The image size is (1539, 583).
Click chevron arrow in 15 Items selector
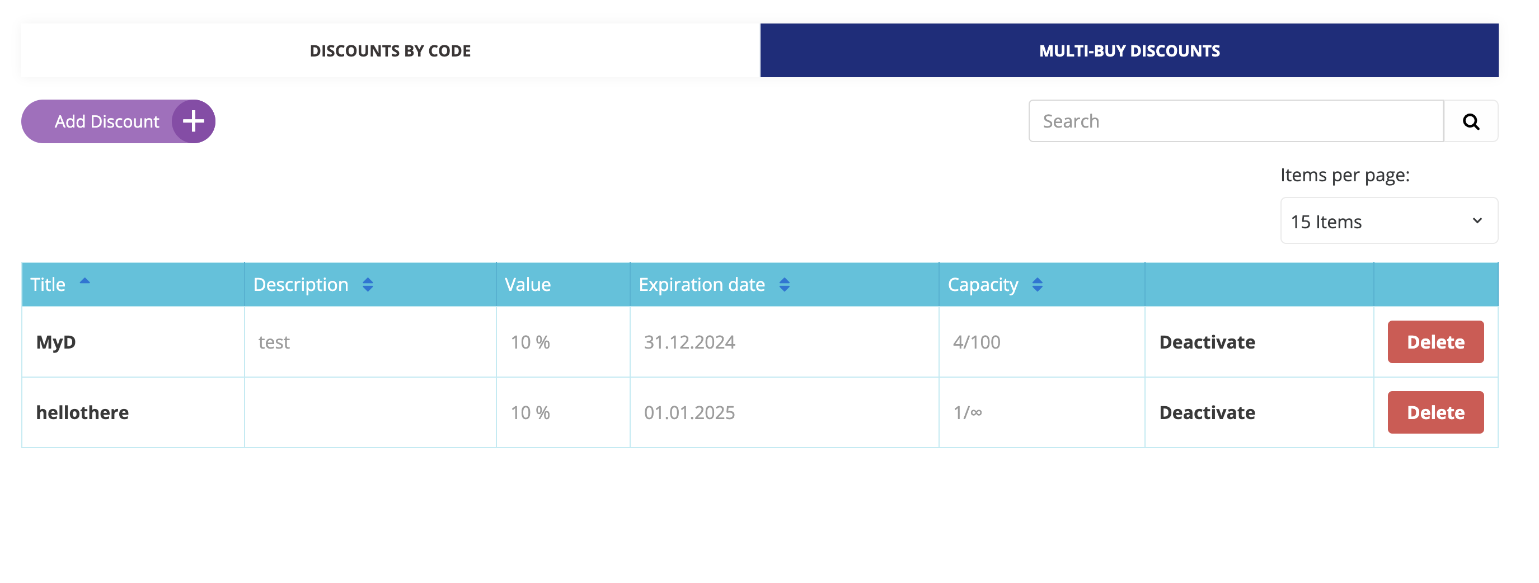coord(1477,221)
